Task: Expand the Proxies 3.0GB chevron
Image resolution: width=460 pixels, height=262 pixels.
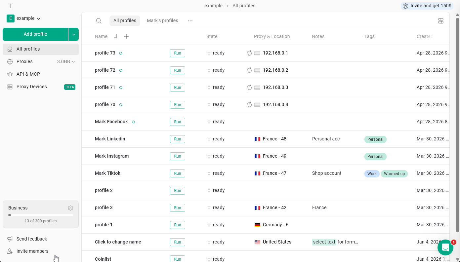Action: pyautogui.click(x=73, y=62)
